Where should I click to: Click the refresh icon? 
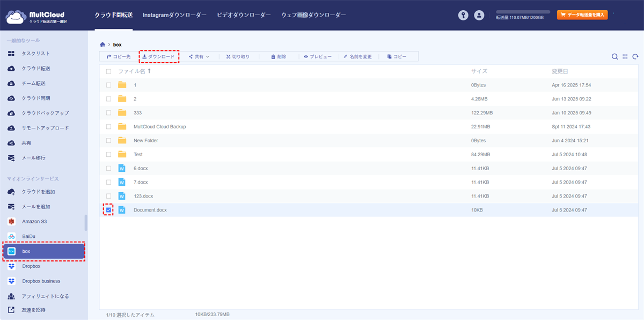(x=635, y=56)
